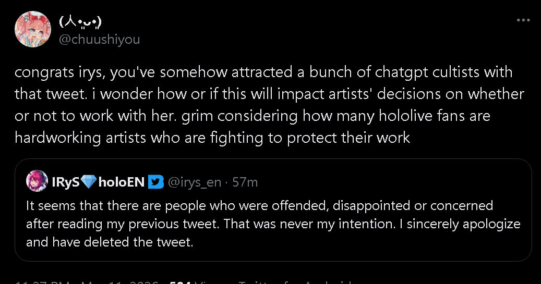Click the posting time at the tweet's bottom
The image size is (541, 284).
[x=39, y=282]
